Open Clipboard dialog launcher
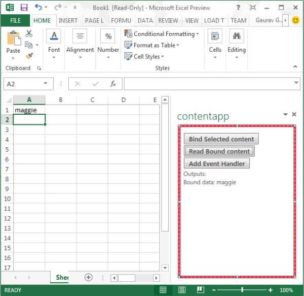 [x=39, y=68]
